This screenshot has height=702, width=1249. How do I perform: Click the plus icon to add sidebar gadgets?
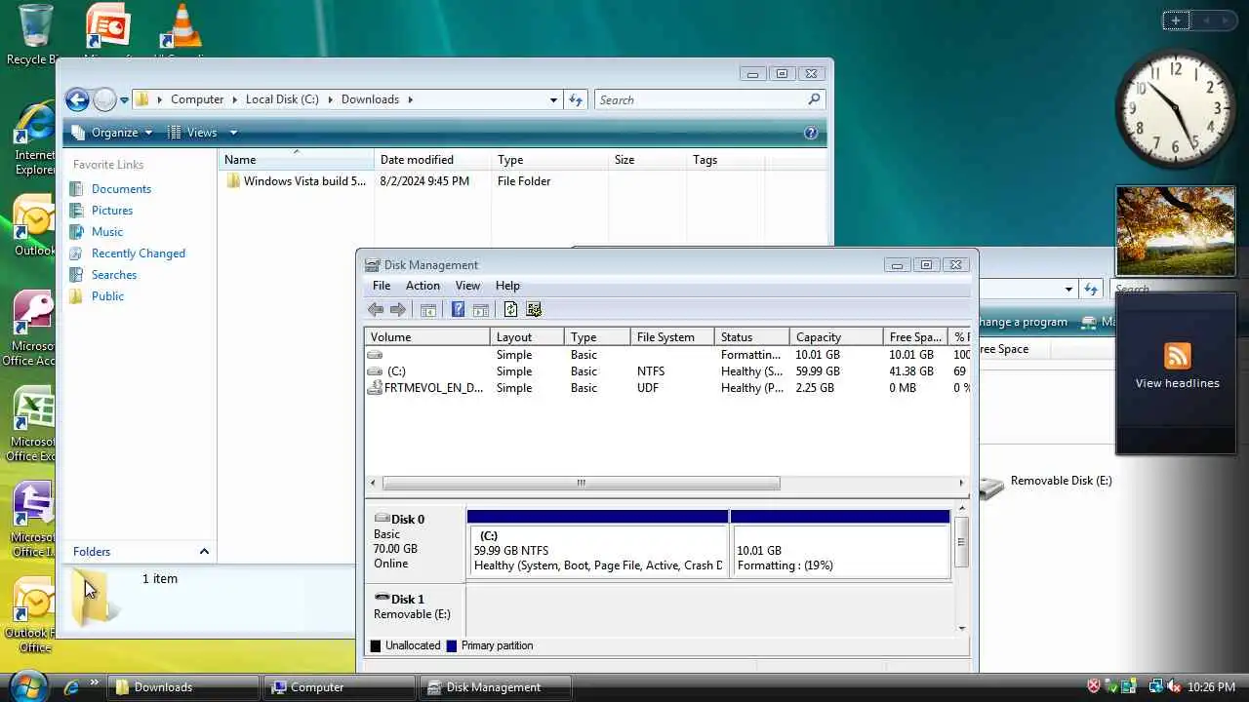tap(1176, 20)
